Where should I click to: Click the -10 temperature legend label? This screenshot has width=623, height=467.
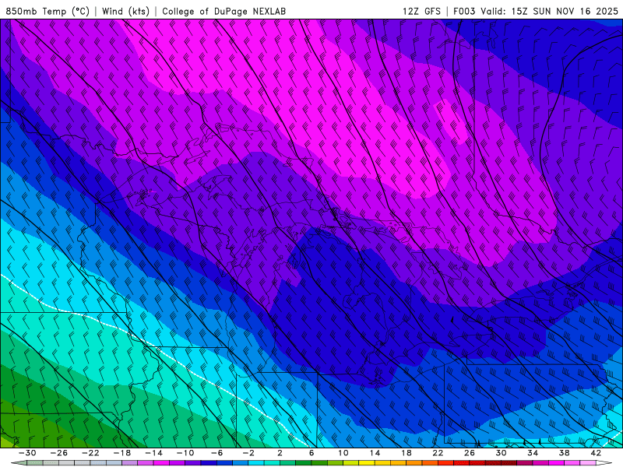pyautogui.click(x=185, y=453)
